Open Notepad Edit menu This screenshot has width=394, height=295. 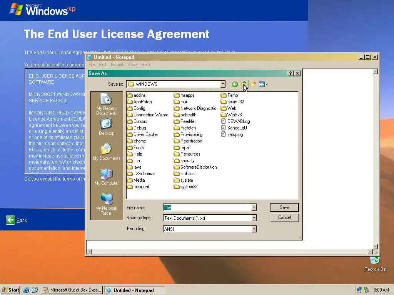coord(102,65)
